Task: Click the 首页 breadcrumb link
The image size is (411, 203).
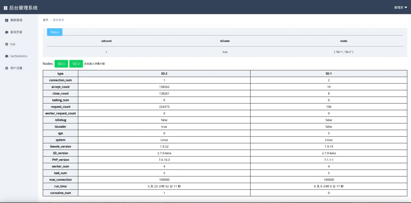Action: click(x=45, y=20)
